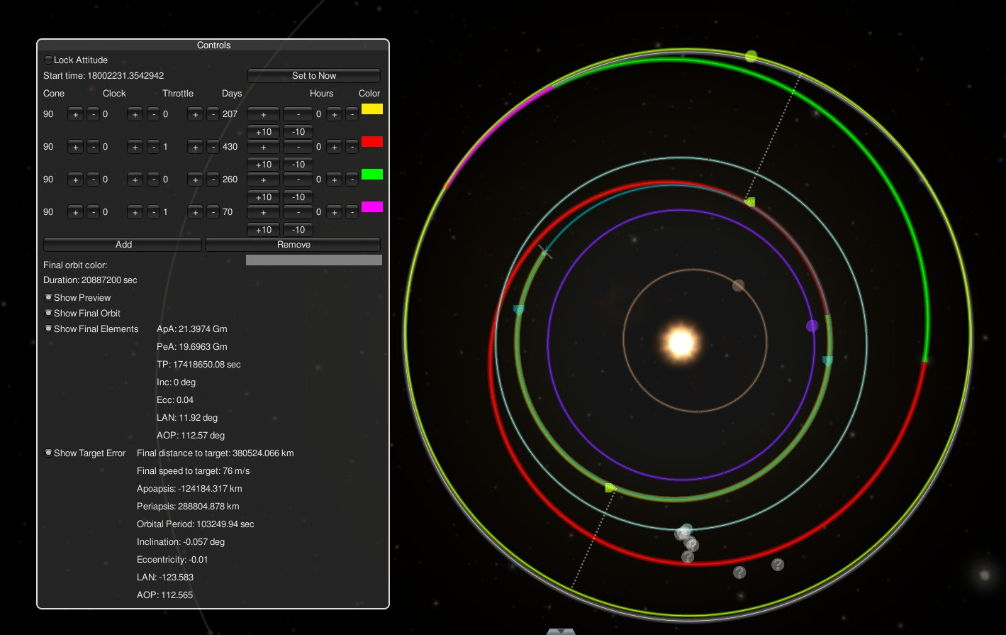Open the green segment color swatch
This screenshot has width=1006, height=635.
(x=372, y=175)
